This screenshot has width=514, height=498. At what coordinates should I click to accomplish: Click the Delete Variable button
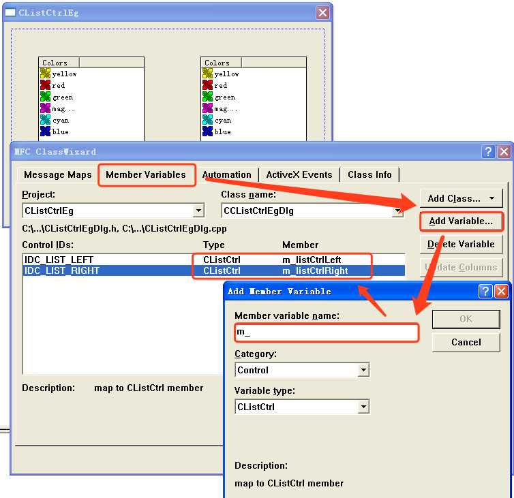[461, 245]
